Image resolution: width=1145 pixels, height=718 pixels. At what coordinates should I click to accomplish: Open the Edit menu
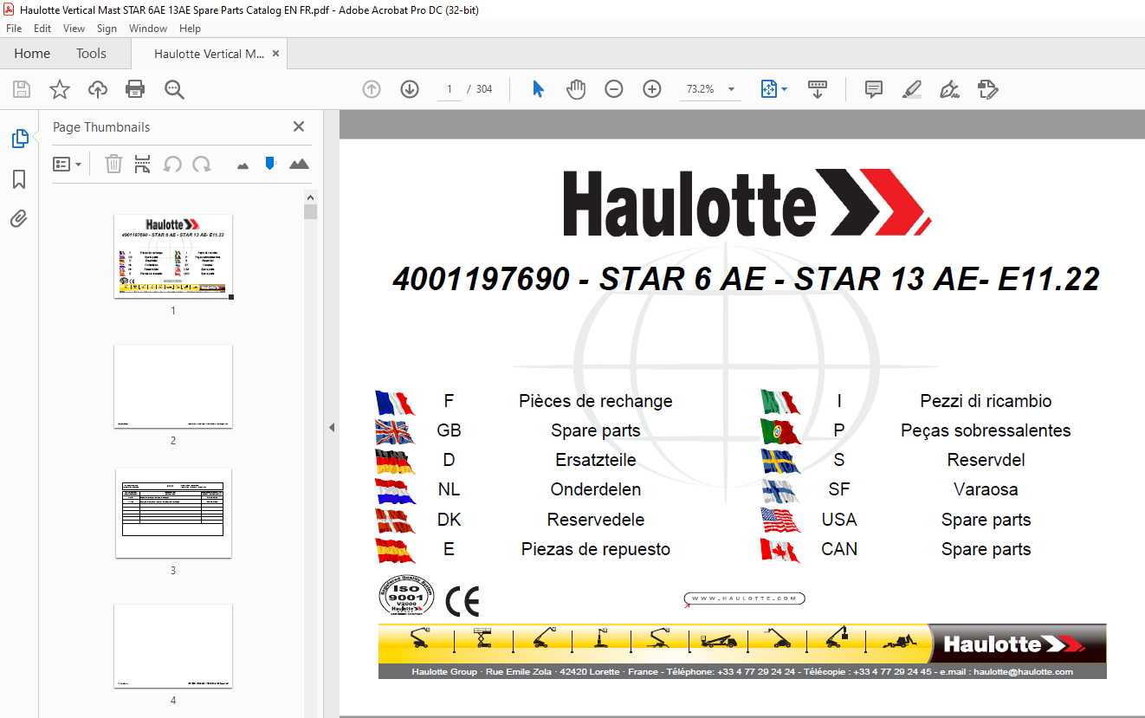point(42,29)
